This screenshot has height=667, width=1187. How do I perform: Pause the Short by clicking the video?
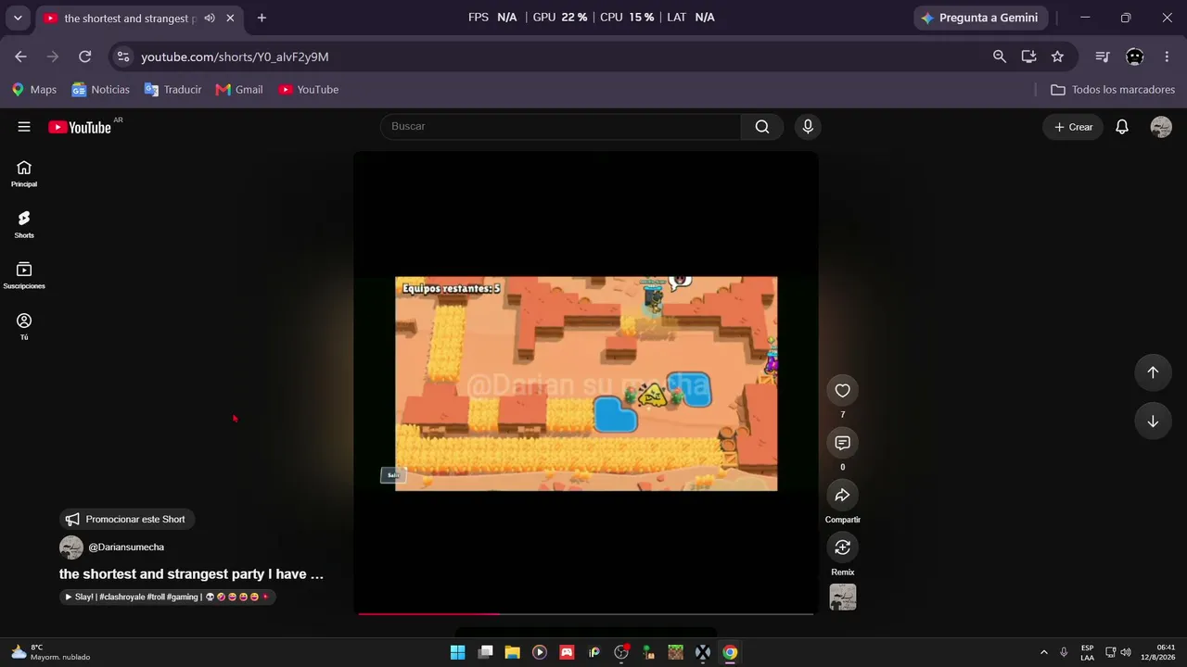pos(585,384)
